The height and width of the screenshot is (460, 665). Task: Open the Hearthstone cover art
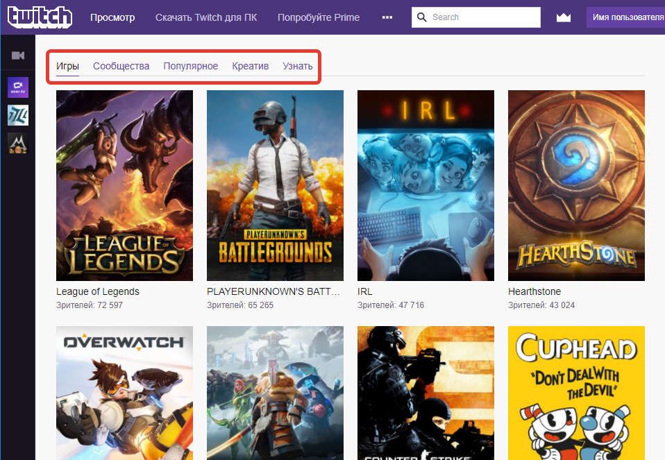pyautogui.click(x=576, y=185)
